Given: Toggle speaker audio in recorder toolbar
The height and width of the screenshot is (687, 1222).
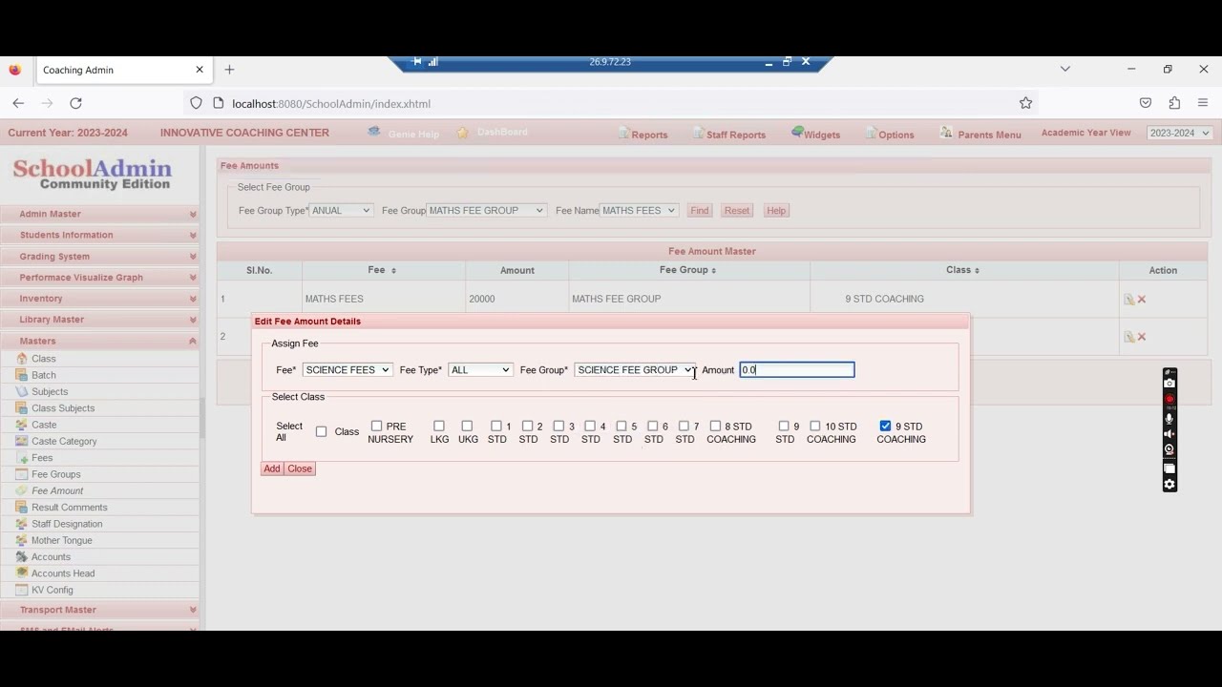Looking at the screenshot, I should (1169, 434).
